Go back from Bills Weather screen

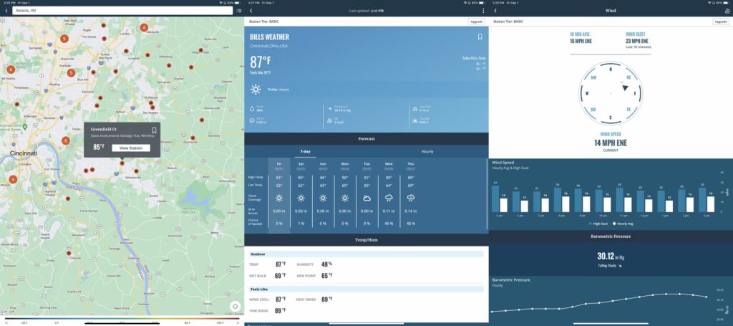click(x=251, y=11)
